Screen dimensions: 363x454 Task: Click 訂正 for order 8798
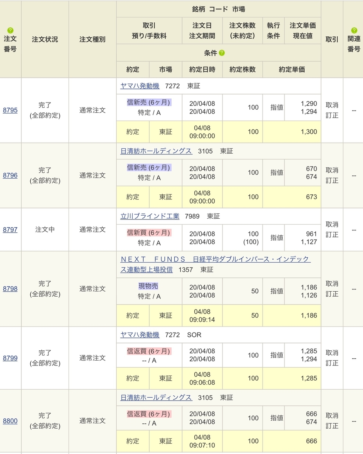[332, 294]
